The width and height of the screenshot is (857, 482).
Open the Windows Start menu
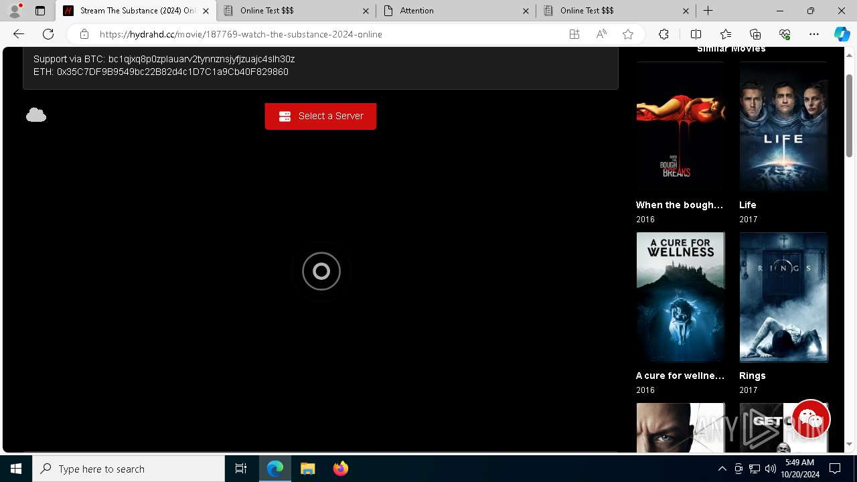[16, 469]
